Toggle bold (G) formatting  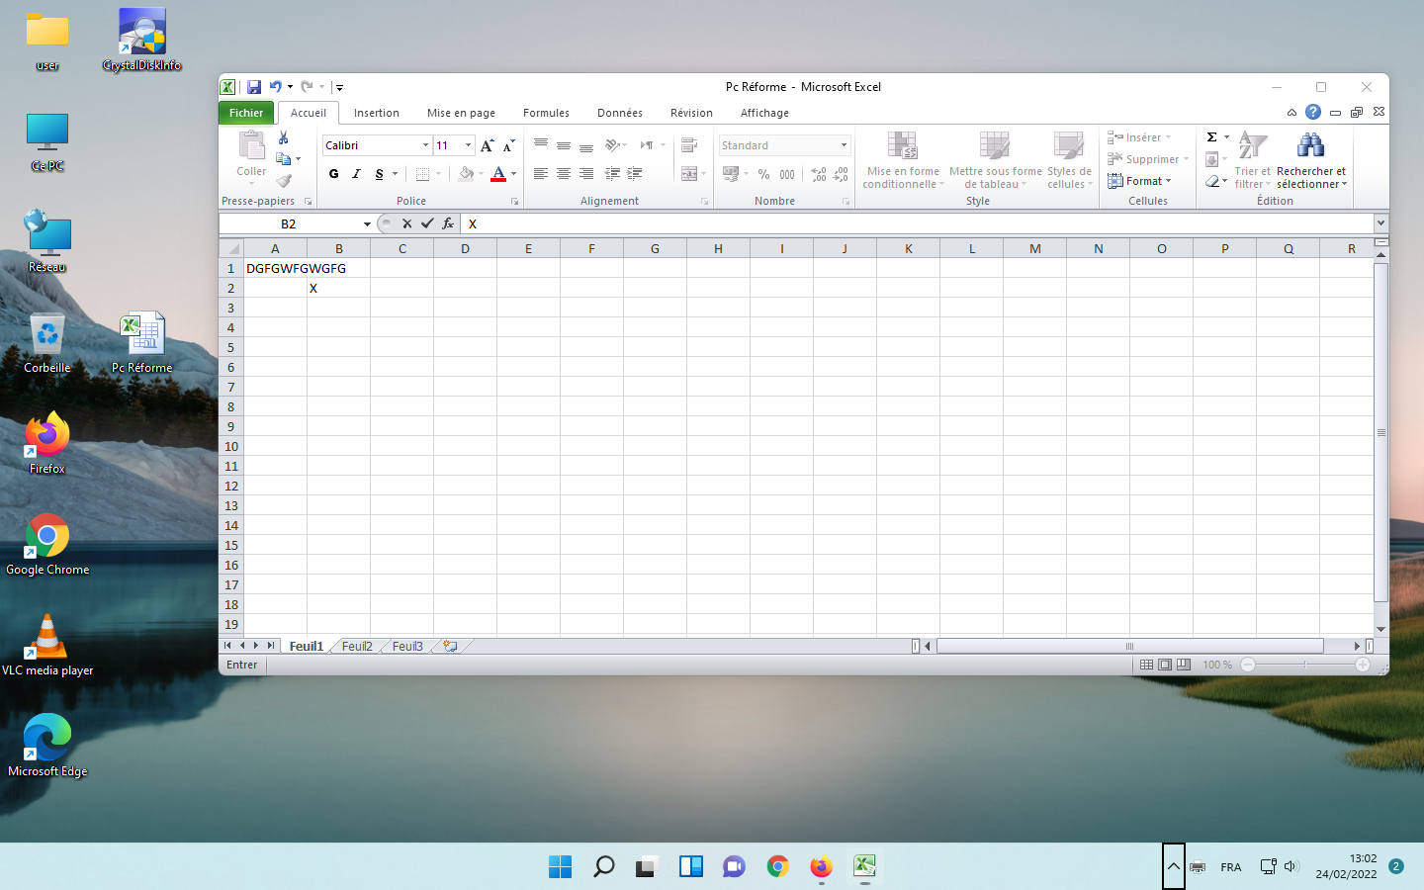click(334, 174)
